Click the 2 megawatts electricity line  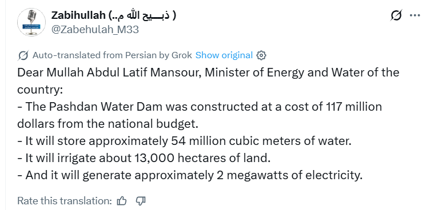[x=190, y=176]
